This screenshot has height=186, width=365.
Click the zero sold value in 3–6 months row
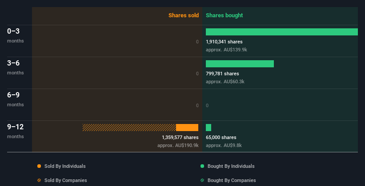pos(197,74)
